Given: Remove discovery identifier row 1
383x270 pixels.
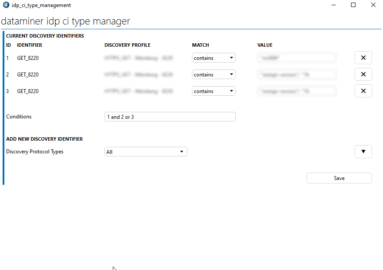Looking at the screenshot, I should [x=363, y=58].
